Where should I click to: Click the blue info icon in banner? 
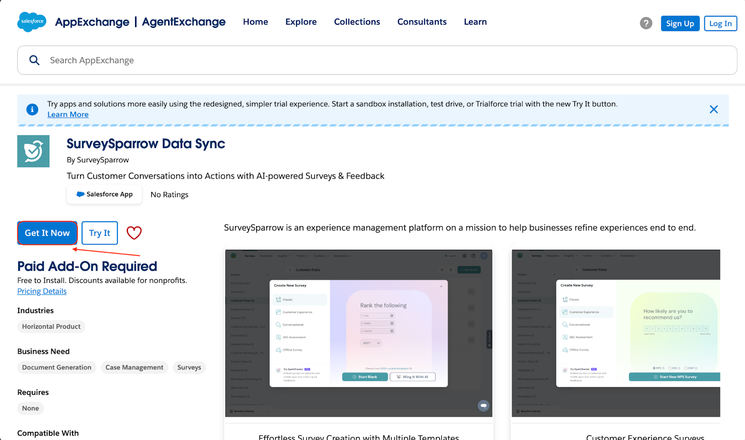[32, 109]
